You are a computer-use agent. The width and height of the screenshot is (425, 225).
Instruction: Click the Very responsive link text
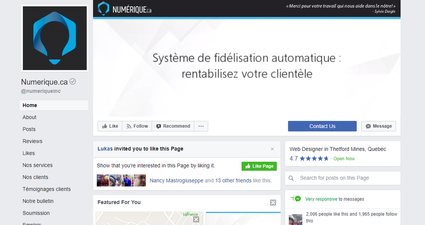pos(321,199)
